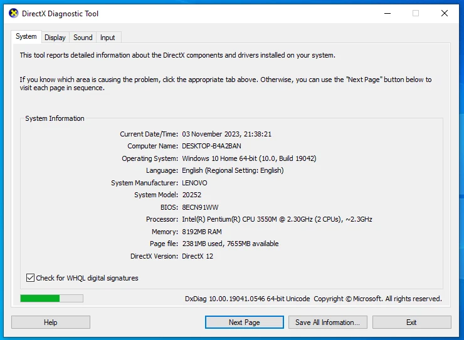Exit the diagnostic tool

coord(411,322)
